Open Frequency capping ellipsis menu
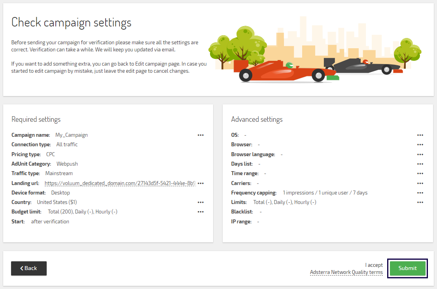 [x=420, y=193]
